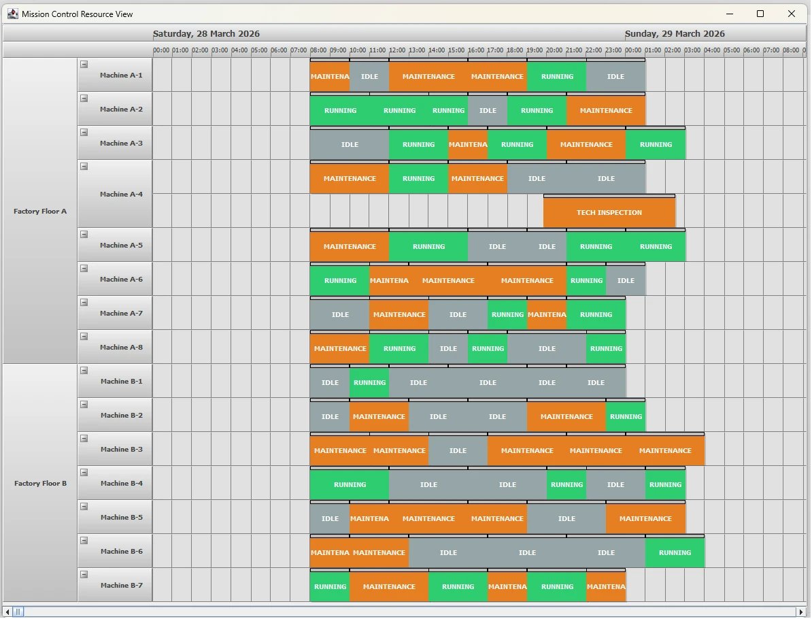This screenshot has height=619, width=812.
Task: Click the Mission Control app icon in title bar
Action: (12, 14)
